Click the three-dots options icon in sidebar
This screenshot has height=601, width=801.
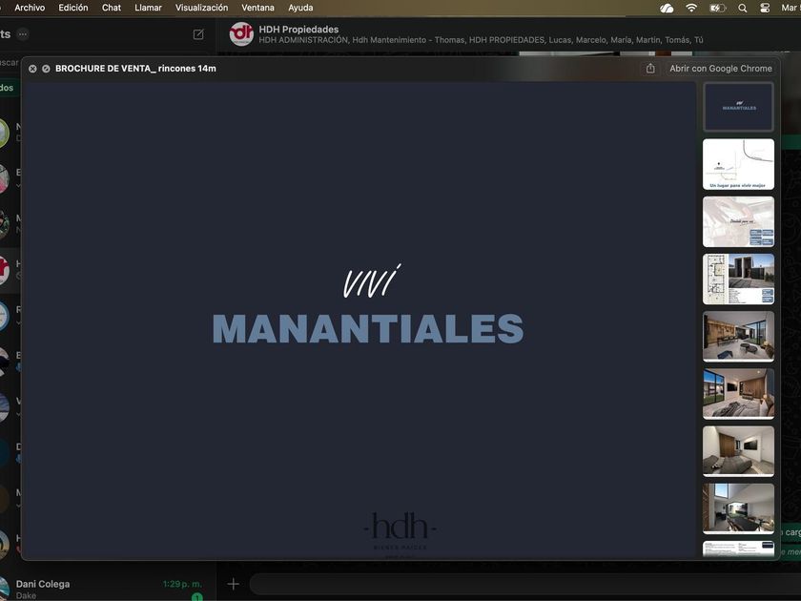point(23,34)
